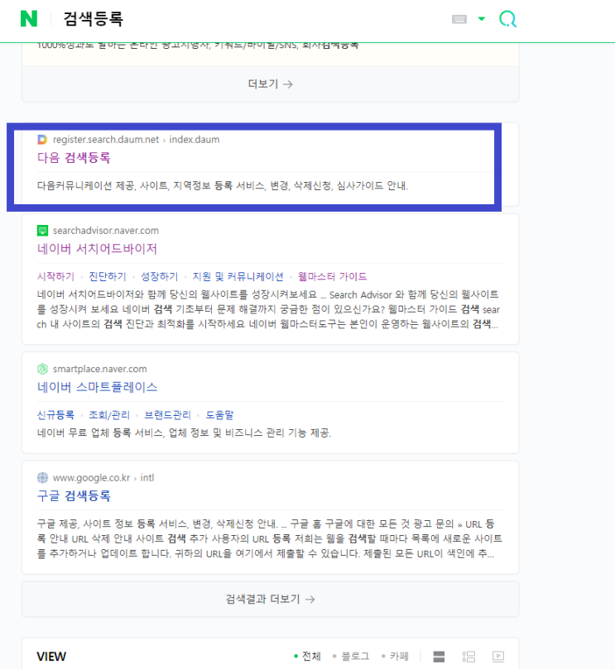Open the smartplace.naver.com URL link

click(100, 369)
